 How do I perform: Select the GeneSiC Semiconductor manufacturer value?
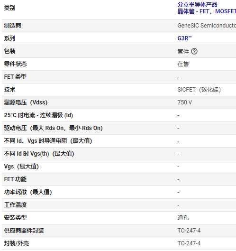click(207, 26)
